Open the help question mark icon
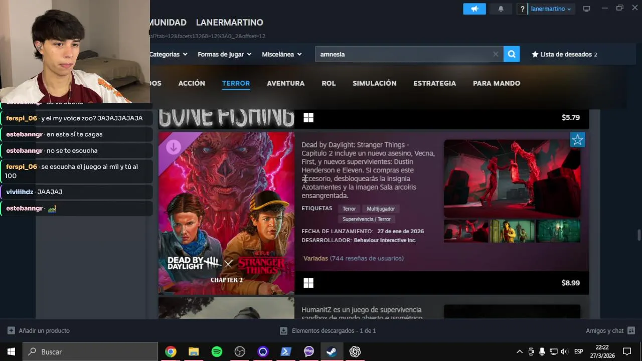Viewport: 642px width, 361px height. coord(522,9)
